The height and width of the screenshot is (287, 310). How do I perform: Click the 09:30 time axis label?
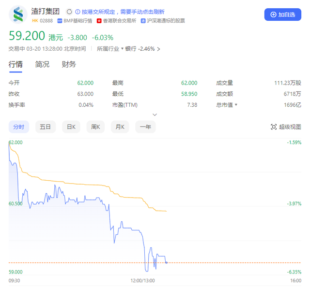14,281
